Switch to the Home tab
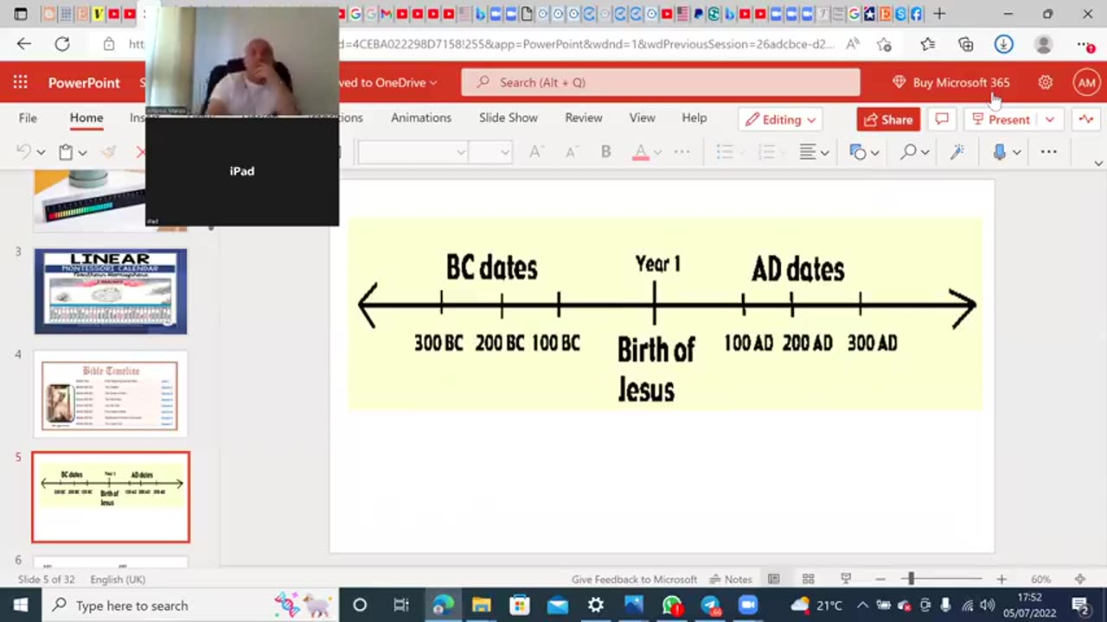The width and height of the screenshot is (1107, 622). point(86,117)
